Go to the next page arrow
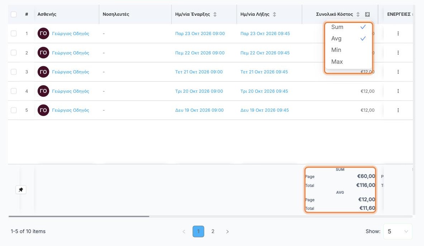The width and height of the screenshot is (424, 246). coord(228,231)
